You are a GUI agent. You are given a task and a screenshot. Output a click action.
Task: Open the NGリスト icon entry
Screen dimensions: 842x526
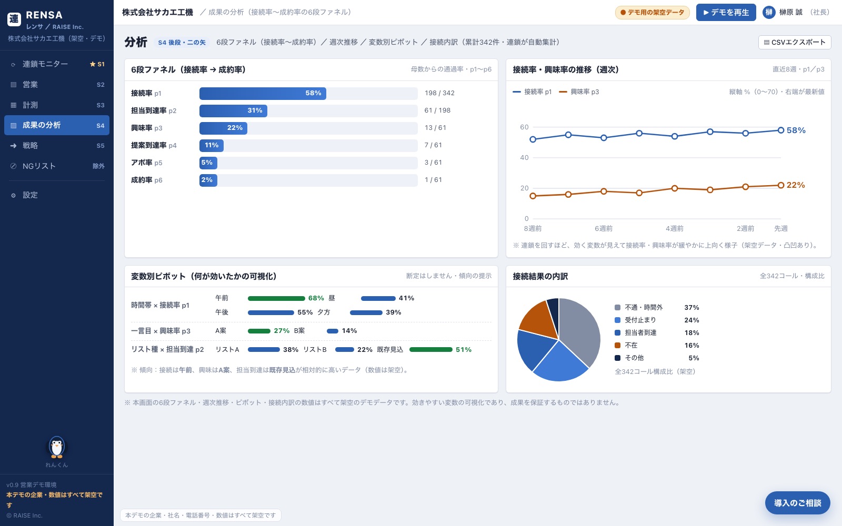[14, 166]
